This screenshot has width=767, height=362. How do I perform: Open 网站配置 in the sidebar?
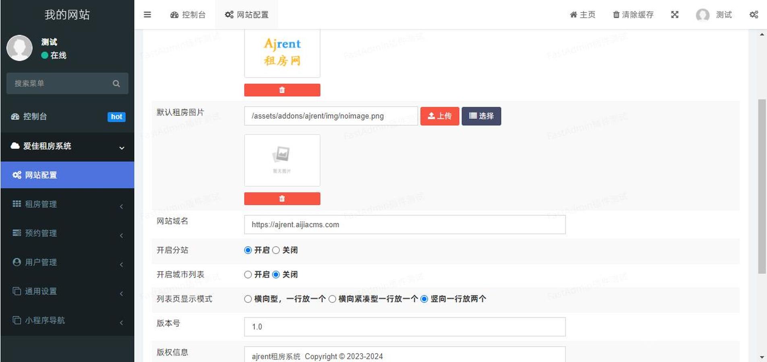click(x=67, y=175)
